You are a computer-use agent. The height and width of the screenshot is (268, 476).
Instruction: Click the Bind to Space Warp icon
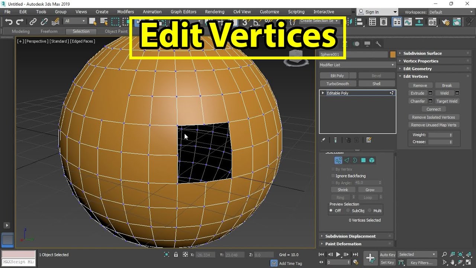tap(56, 22)
